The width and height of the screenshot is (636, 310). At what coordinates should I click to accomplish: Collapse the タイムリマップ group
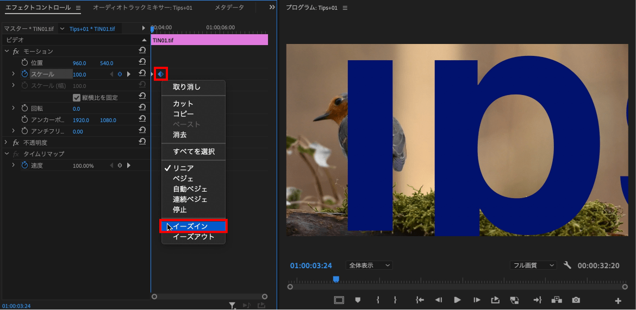coord(7,154)
